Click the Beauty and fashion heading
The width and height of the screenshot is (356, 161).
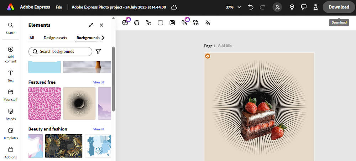[x=48, y=129]
